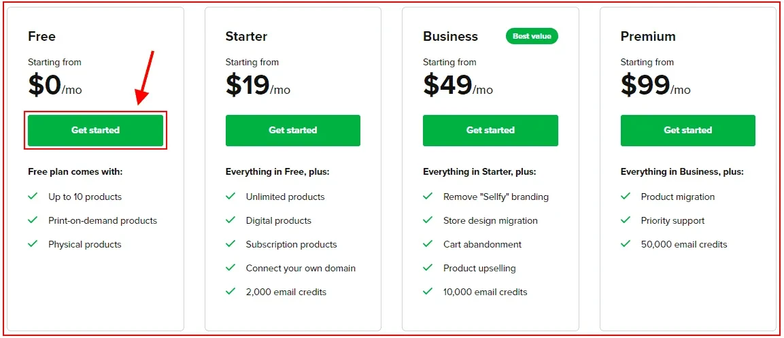The height and width of the screenshot is (338, 784).
Task: Click the Store design migration text
Action: pyautogui.click(x=490, y=220)
